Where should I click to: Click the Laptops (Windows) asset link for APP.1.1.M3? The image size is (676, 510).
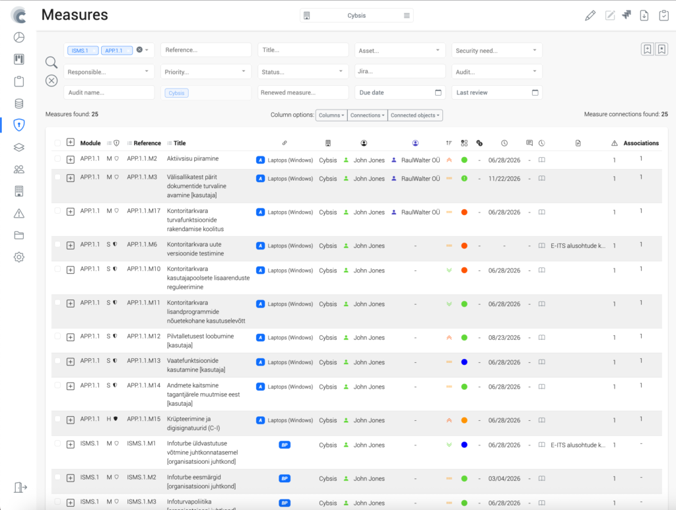point(290,179)
